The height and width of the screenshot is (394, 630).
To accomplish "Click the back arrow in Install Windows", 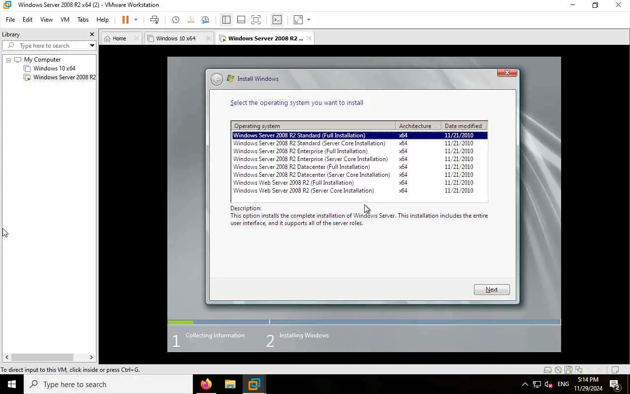I will [x=217, y=79].
